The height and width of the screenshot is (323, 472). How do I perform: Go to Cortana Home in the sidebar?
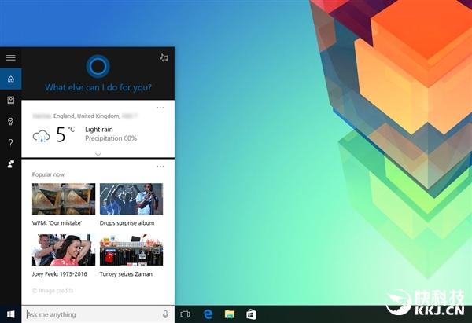click(x=10, y=79)
